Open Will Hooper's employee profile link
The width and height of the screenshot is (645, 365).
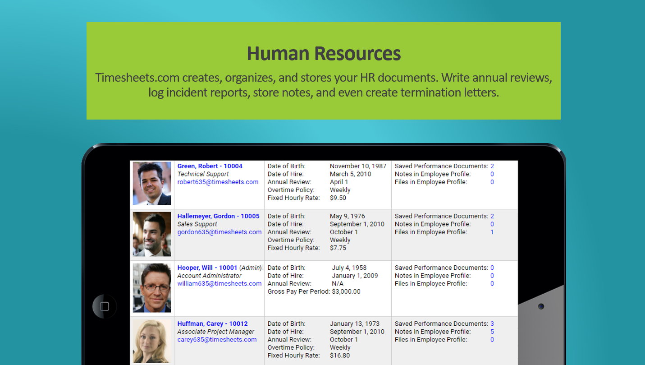click(207, 267)
